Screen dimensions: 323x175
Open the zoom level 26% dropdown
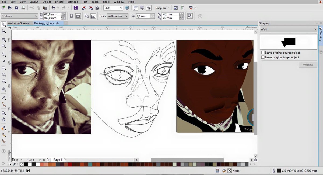tap(121, 8)
